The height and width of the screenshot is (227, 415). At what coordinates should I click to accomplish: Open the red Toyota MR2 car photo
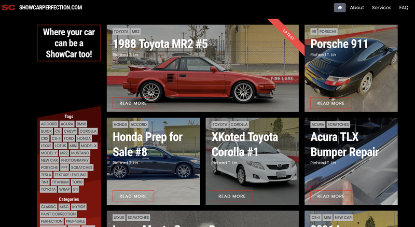click(x=199, y=79)
